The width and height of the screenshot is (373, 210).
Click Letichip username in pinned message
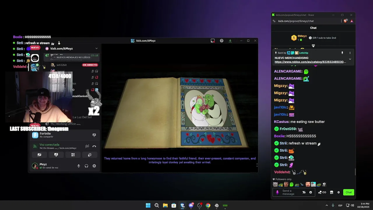point(304,53)
